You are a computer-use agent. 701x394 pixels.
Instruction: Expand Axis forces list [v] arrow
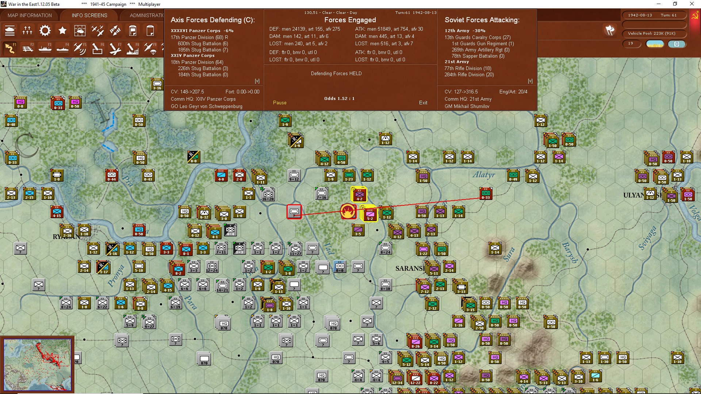pos(257,81)
